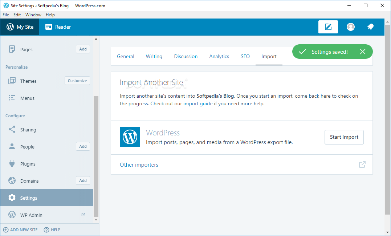Open the Help menu
Viewport: 391px width, 236px height.
pyautogui.click(x=50, y=15)
